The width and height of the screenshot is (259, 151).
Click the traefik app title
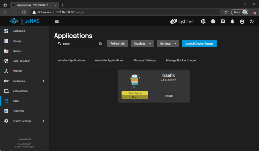click(x=168, y=75)
